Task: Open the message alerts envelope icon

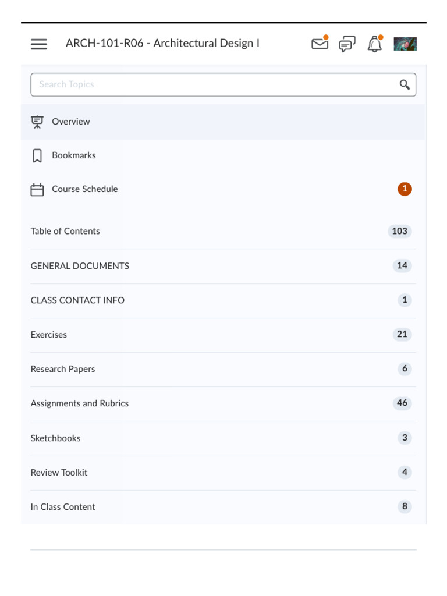Action: 320,44
